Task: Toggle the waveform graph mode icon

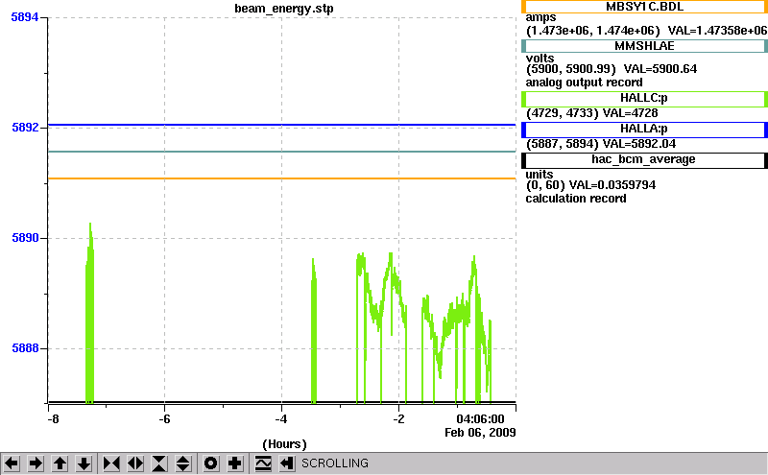Action: click(263, 463)
